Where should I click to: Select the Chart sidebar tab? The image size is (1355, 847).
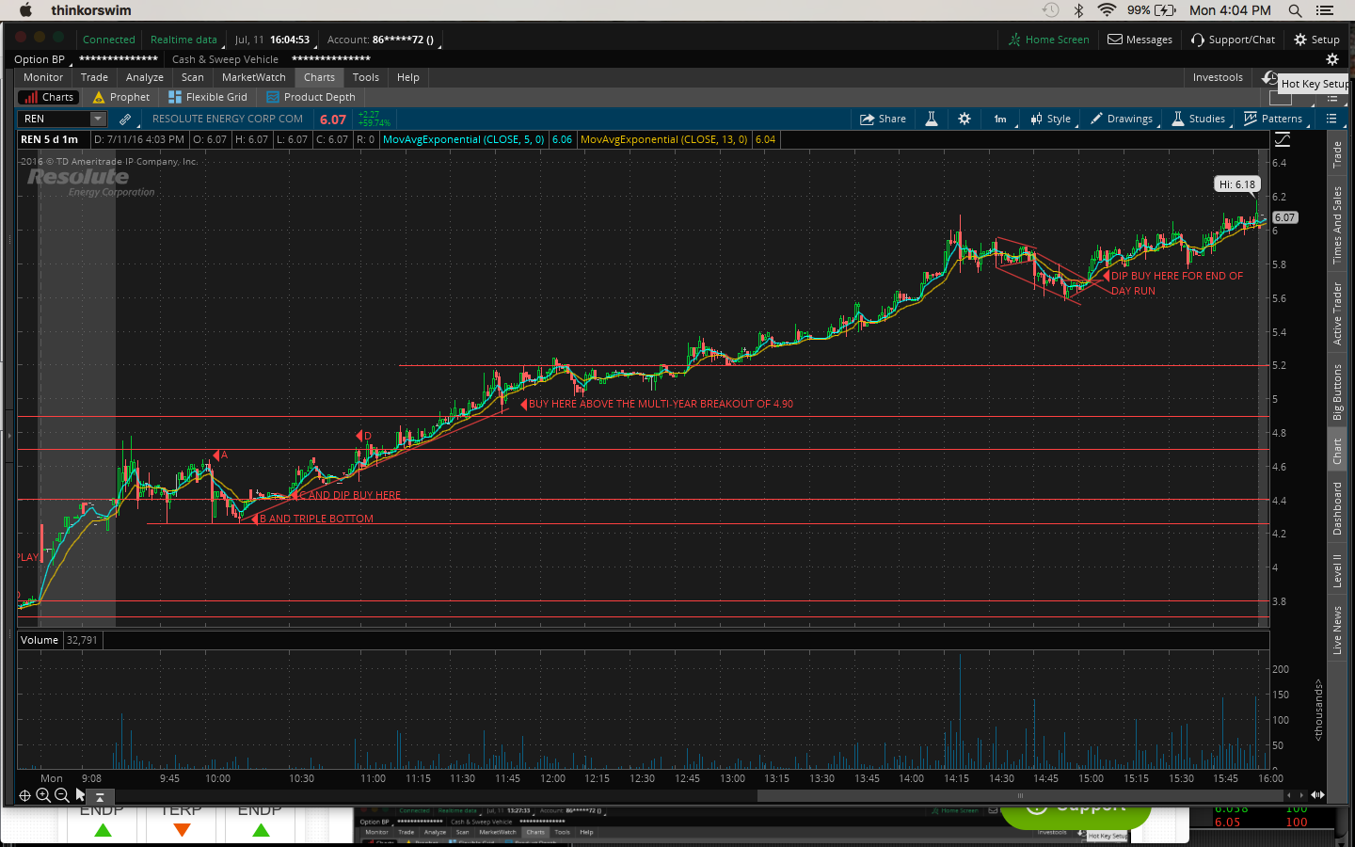(1337, 452)
